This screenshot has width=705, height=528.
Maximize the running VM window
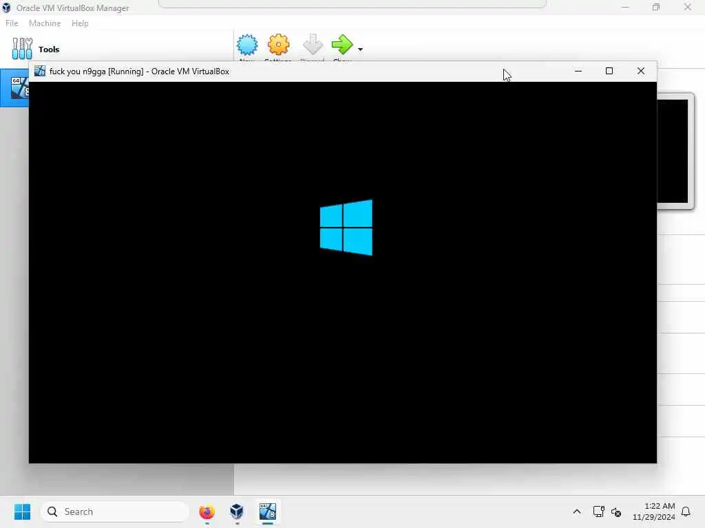coord(609,71)
